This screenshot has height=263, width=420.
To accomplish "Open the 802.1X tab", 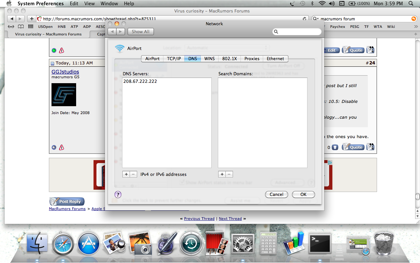I will tap(229, 59).
